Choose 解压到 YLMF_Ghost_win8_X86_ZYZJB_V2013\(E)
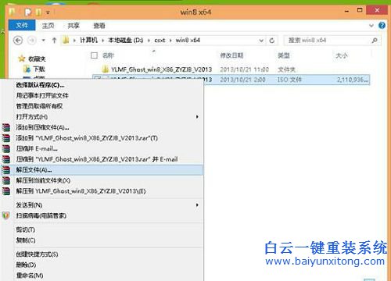 pos(102,191)
